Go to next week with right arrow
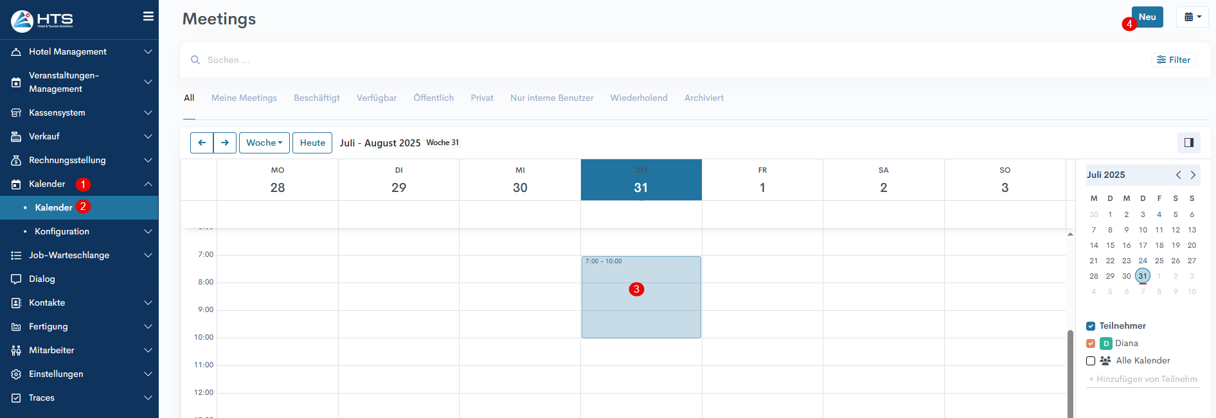The image size is (1216, 418). coord(225,143)
